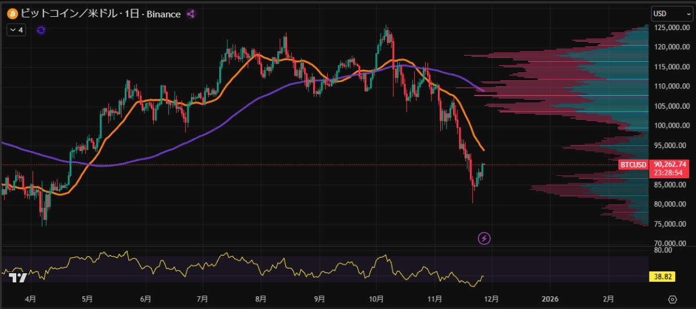Click the 4月 date on time axis
This screenshot has height=309, width=696.
(x=30, y=299)
